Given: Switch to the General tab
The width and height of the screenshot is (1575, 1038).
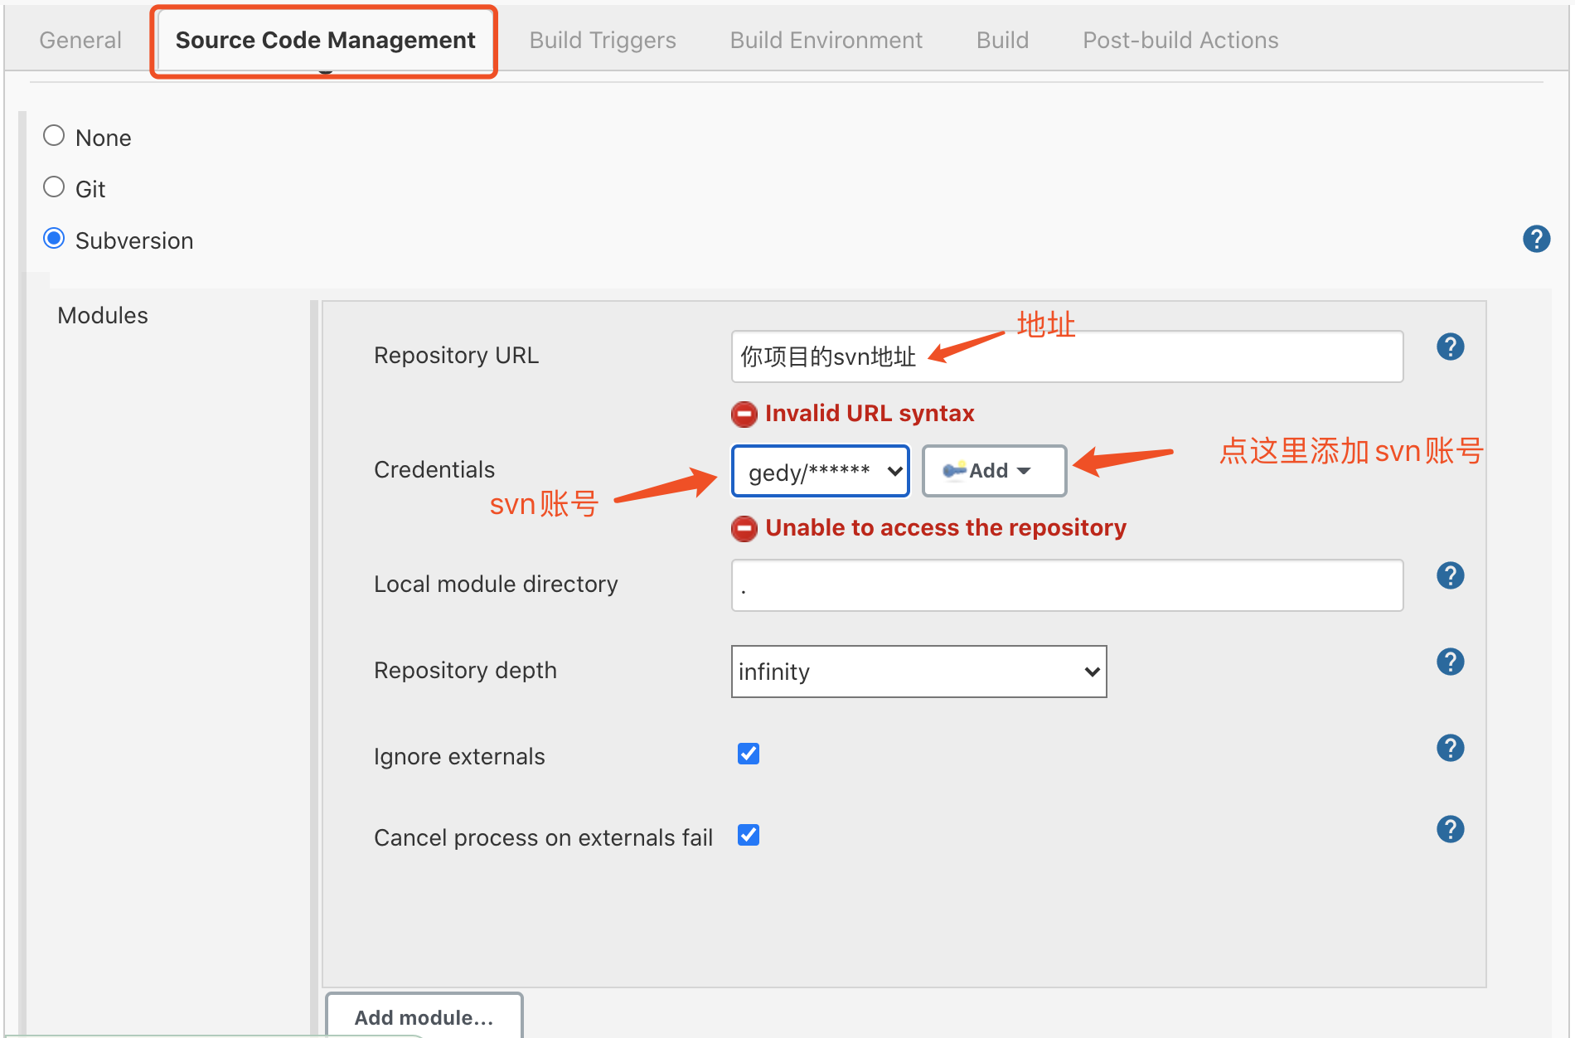Looking at the screenshot, I should (80, 40).
